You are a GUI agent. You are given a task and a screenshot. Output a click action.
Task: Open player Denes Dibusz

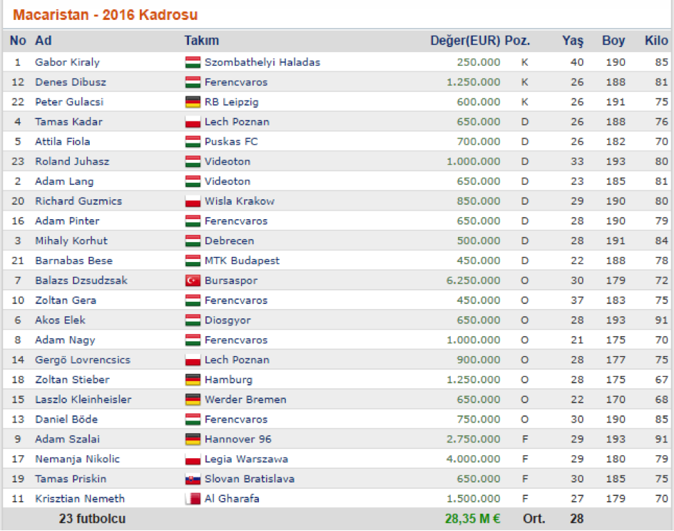71,82
